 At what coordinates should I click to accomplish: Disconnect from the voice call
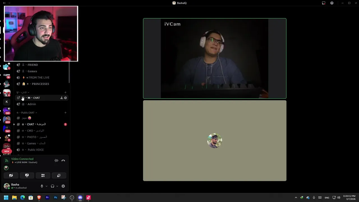pyautogui.click(x=63, y=160)
